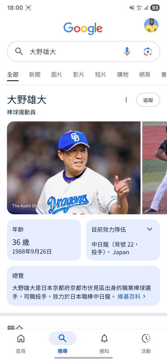167x361 pixels.
Task: Follow 大野雄大 with 追蹤 button
Action: 148,100
